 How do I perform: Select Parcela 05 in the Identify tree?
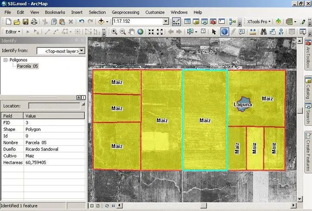pyautogui.click(x=27, y=66)
